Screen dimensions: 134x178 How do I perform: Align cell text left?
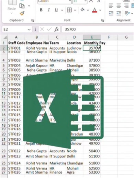[x=111, y=5]
